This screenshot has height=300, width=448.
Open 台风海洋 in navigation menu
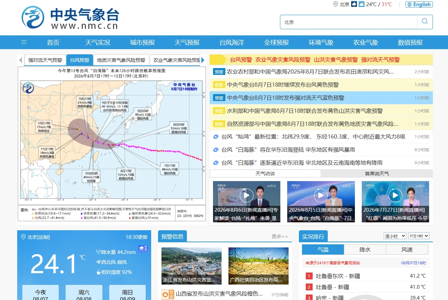(x=232, y=43)
